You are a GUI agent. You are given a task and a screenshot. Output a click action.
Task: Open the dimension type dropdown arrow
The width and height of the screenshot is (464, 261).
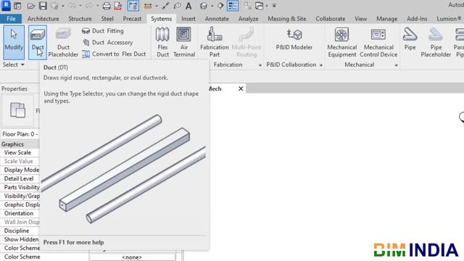pyautogui.click(x=157, y=6)
